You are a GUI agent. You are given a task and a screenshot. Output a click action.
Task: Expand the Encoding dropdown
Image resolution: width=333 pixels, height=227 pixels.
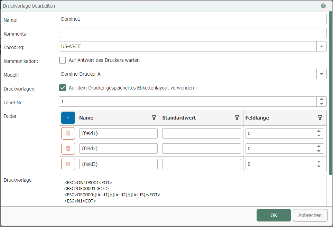coord(322,46)
